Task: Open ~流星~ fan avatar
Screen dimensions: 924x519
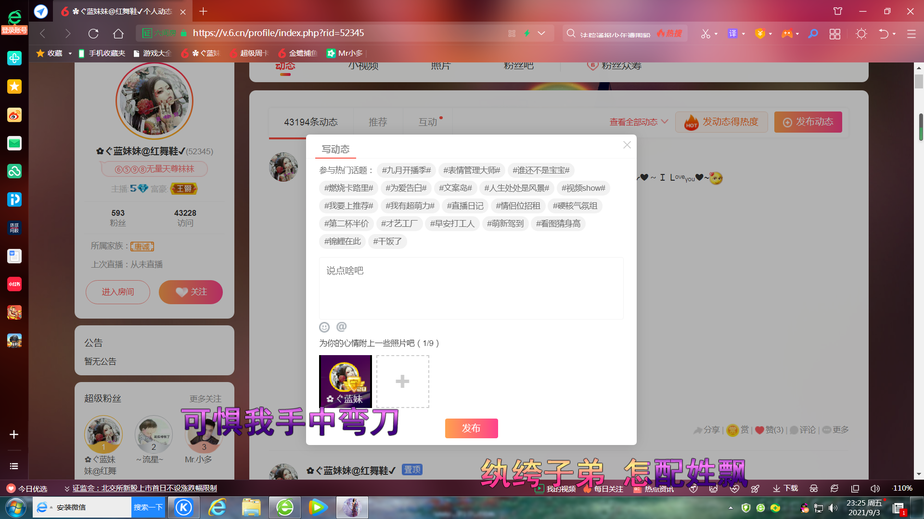Action: tap(154, 434)
